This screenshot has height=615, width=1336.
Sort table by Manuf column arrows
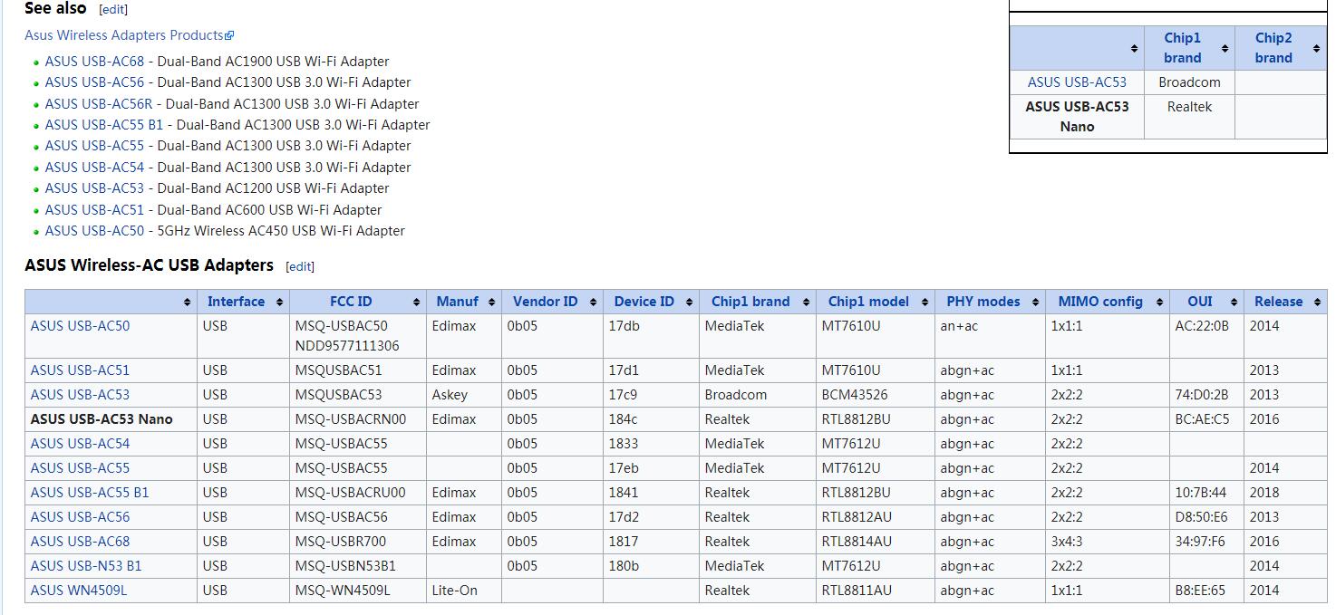click(x=492, y=302)
